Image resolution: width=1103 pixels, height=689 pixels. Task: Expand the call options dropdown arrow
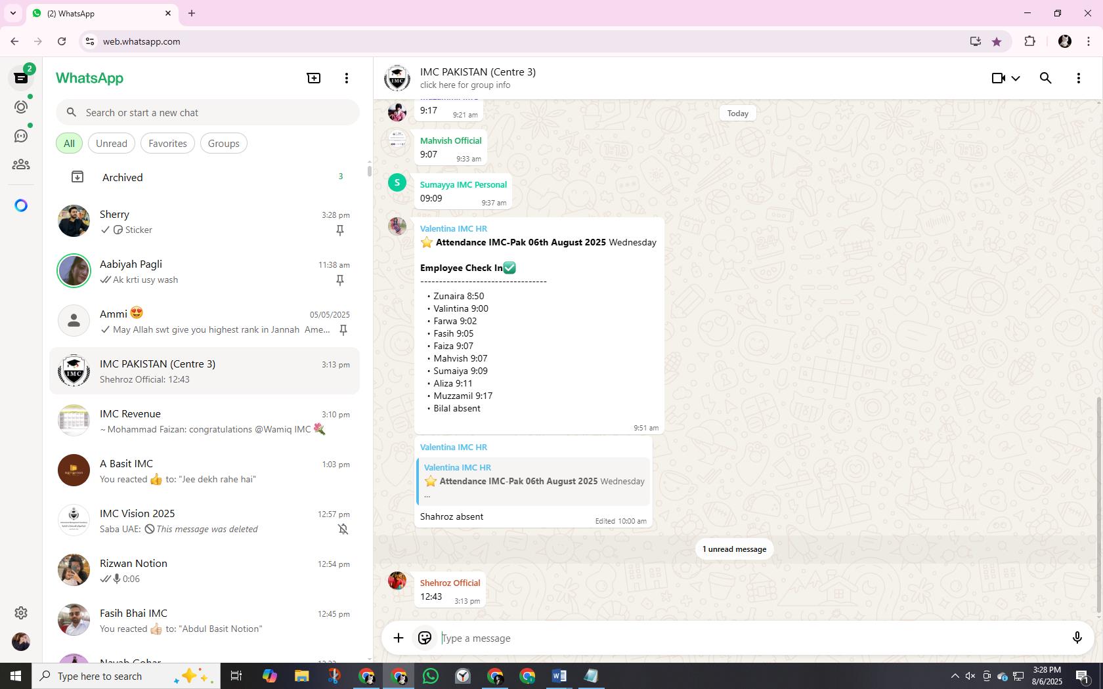click(x=1016, y=78)
